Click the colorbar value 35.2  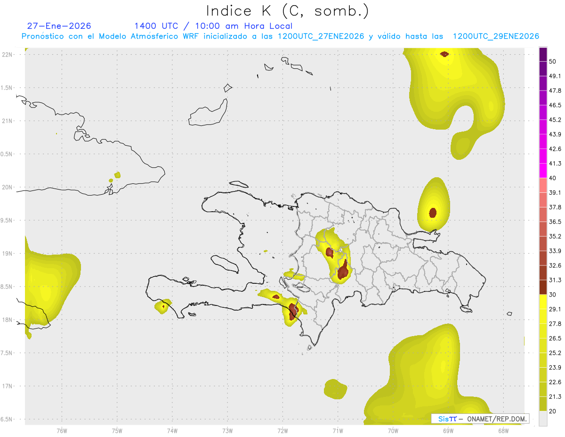(555, 236)
